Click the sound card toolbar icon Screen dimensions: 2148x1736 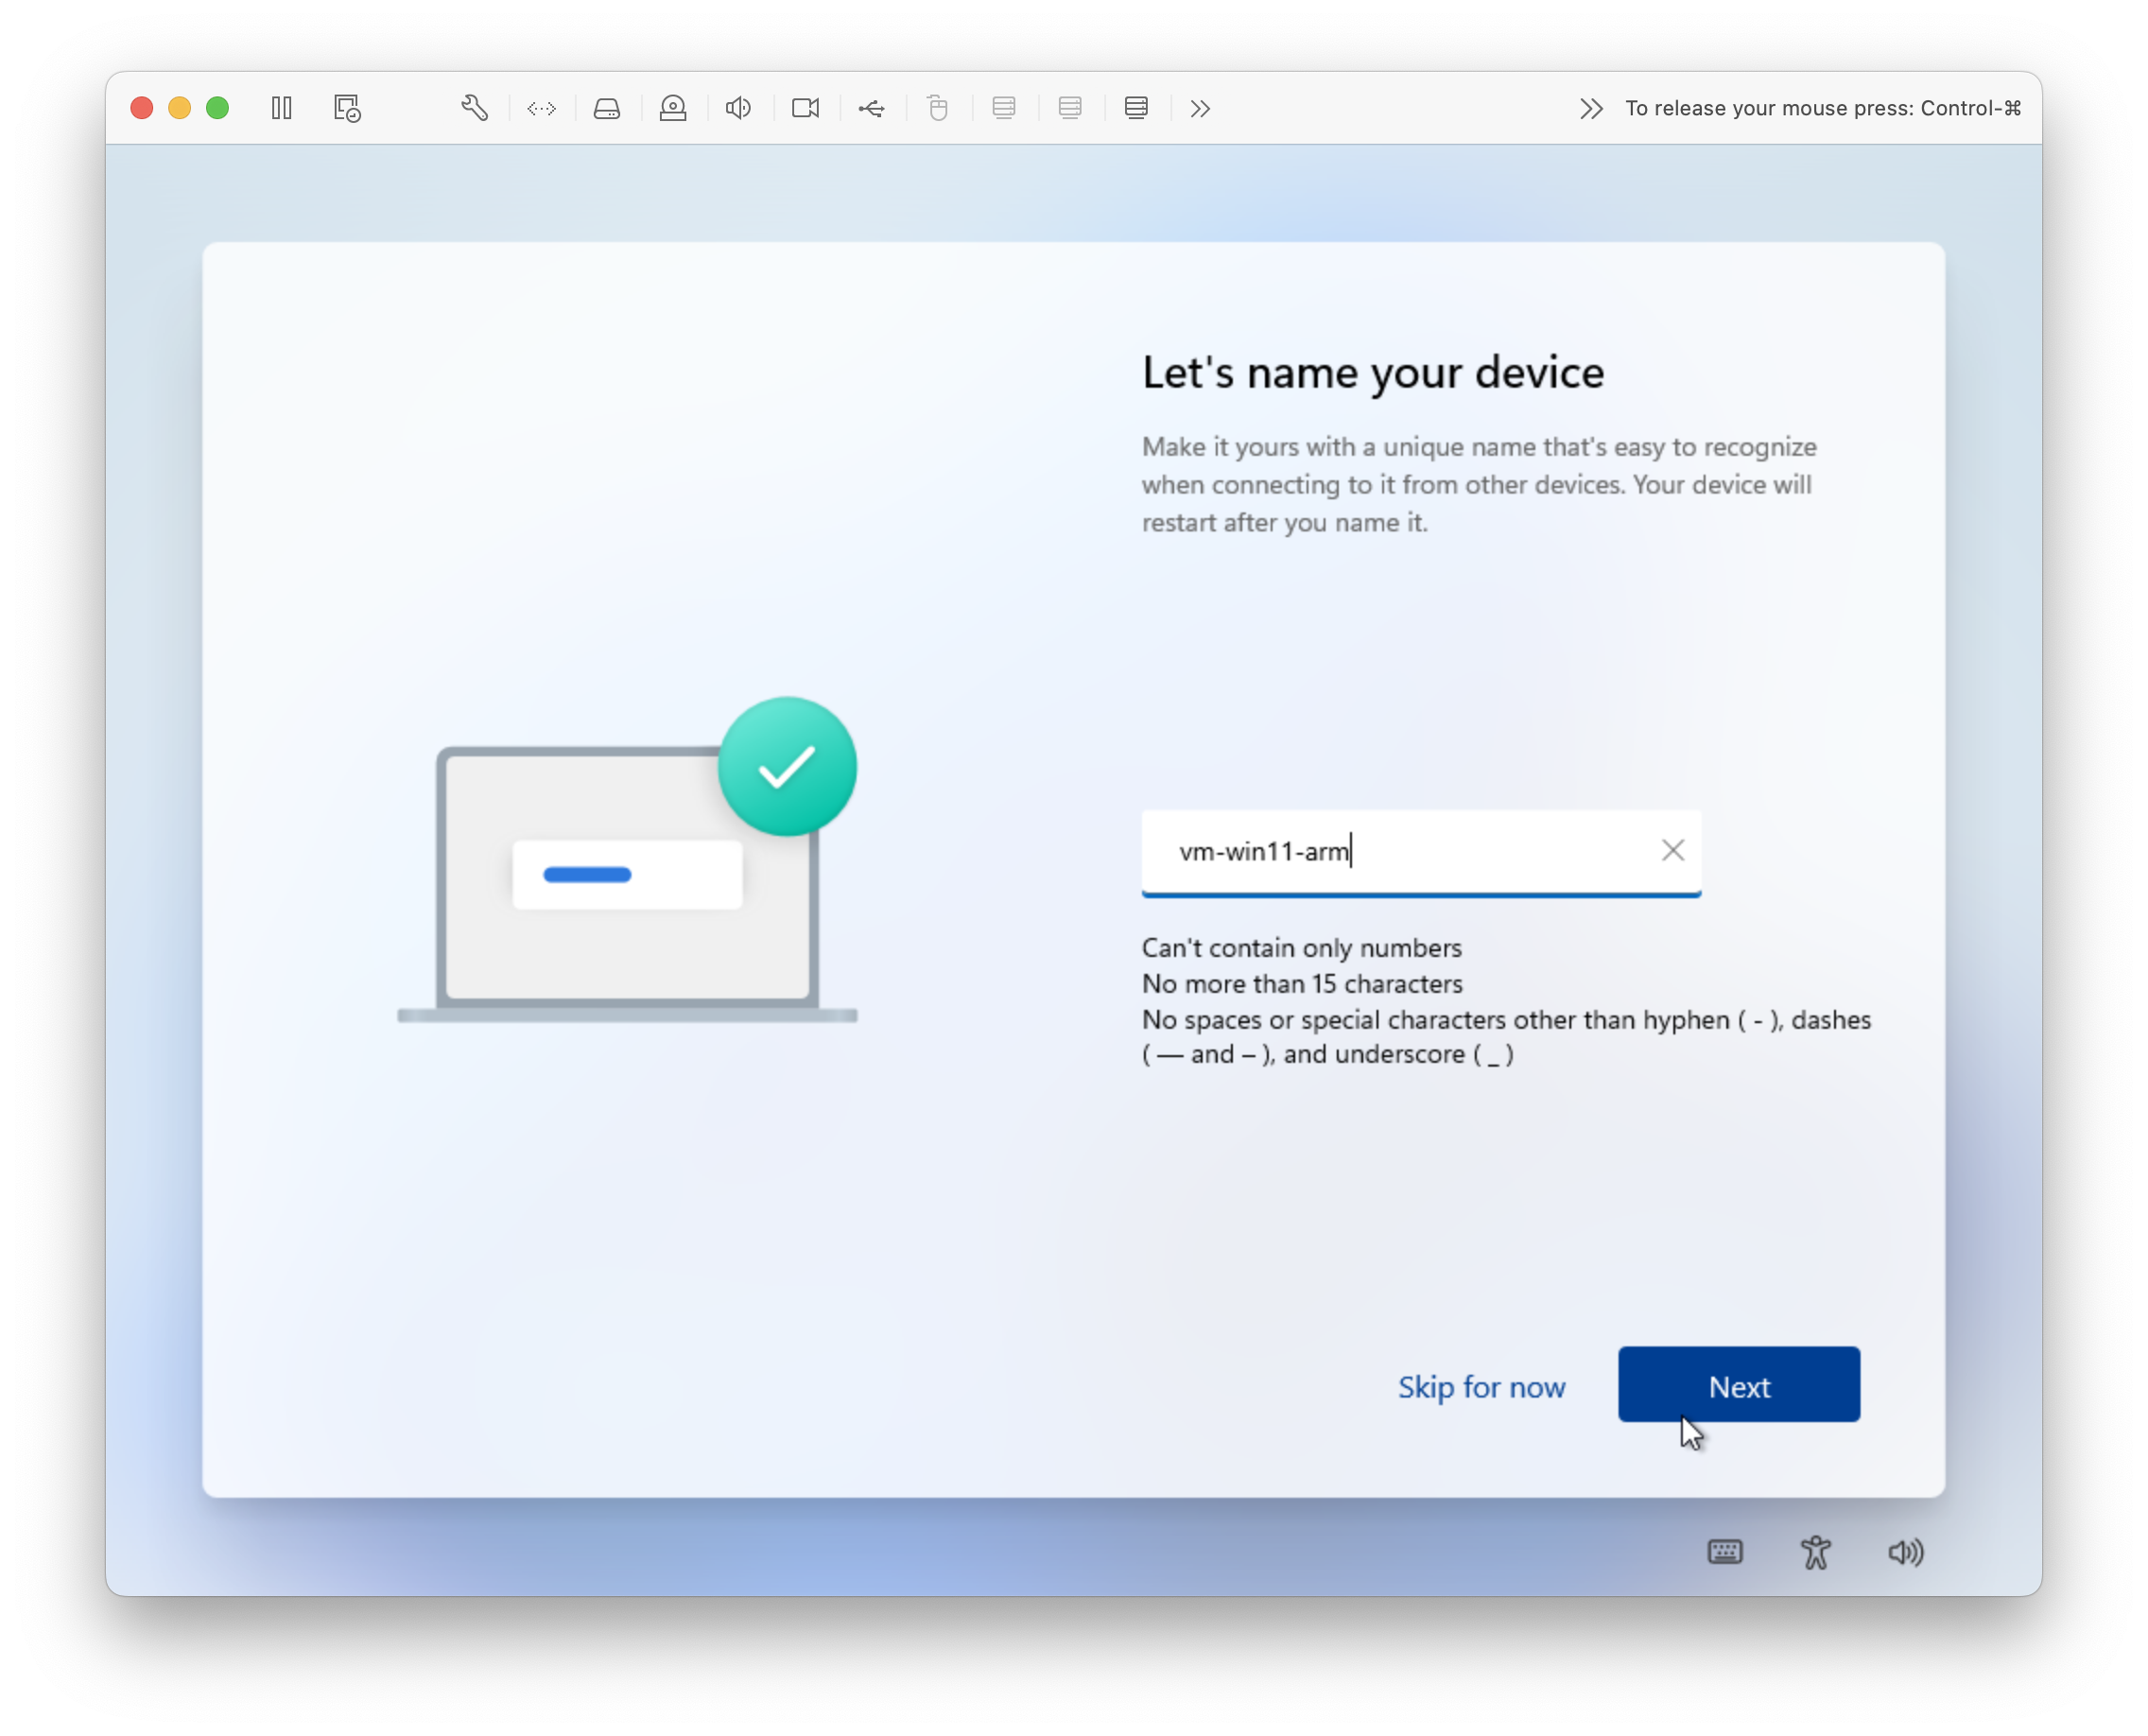coord(739,108)
